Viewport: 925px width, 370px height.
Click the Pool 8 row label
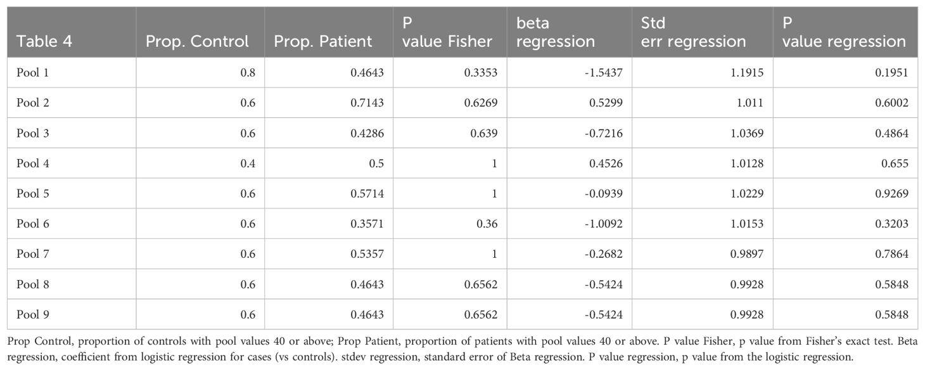[x=33, y=284]
